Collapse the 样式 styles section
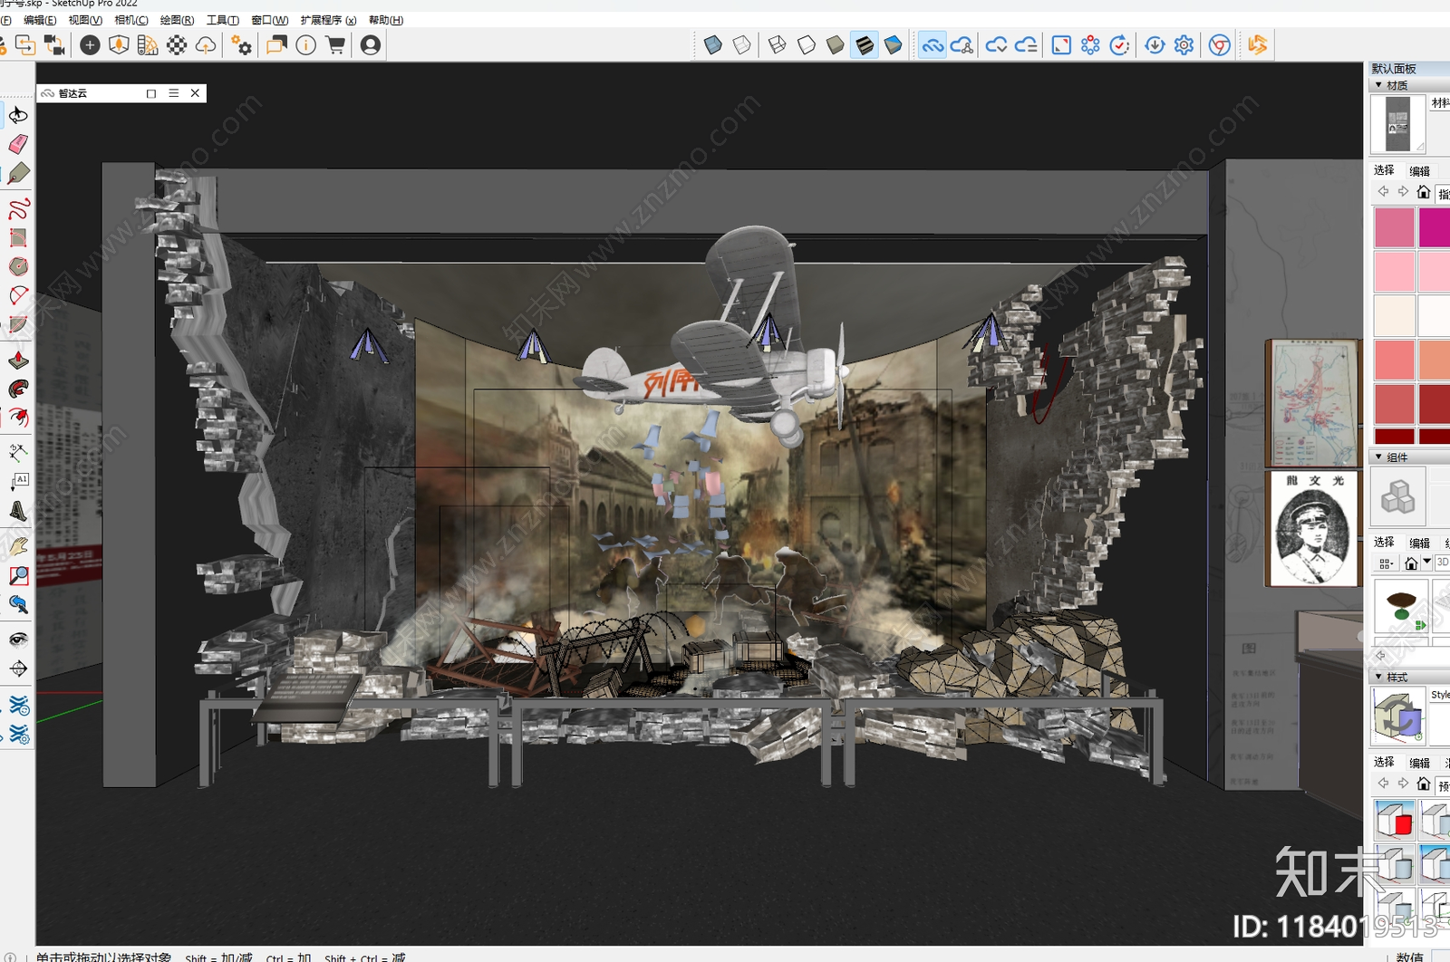Screen dimensions: 1450x962 coord(1378,677)
